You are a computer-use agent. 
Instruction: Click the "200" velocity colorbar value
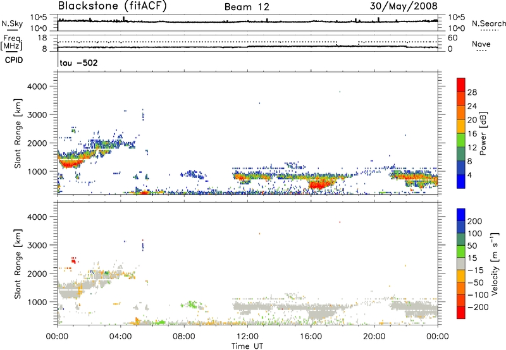point(475,221)
